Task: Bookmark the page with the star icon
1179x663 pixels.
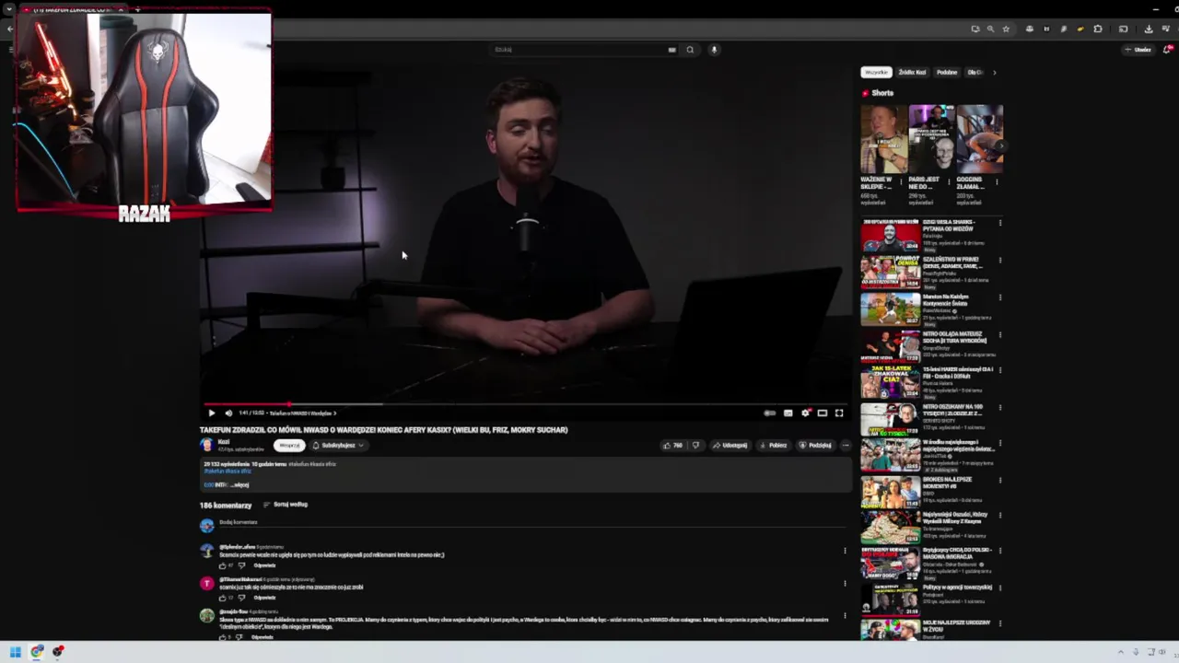Action: (x=1006, y=29)
